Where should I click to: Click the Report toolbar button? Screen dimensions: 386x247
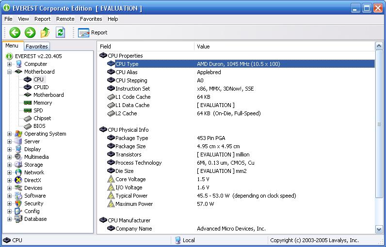(93, 32)
